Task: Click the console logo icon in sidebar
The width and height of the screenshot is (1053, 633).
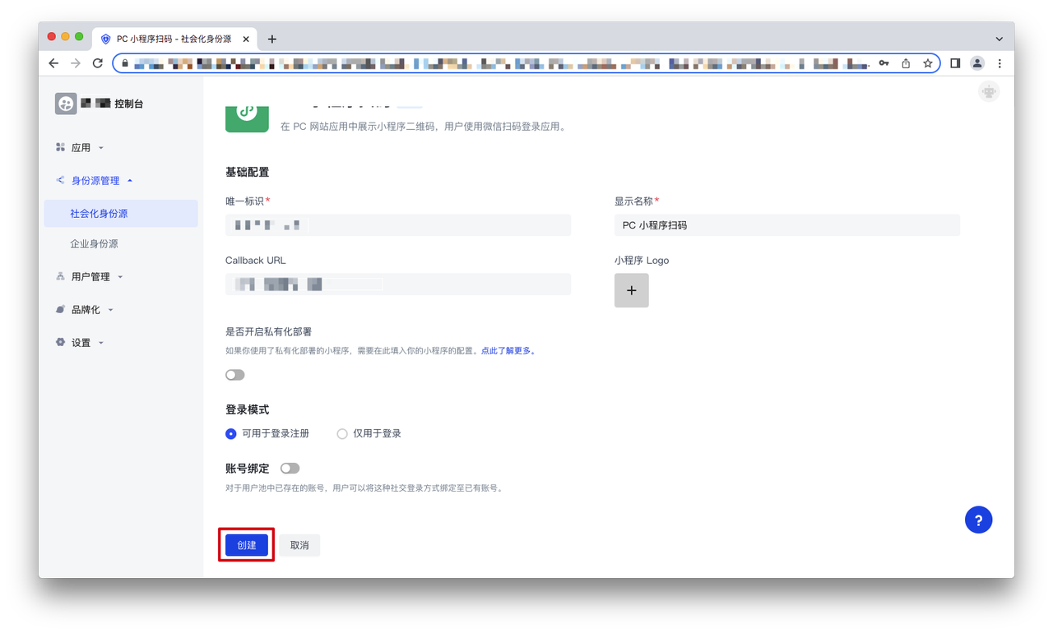Action: pyautogui.click(x=66, y=104)
